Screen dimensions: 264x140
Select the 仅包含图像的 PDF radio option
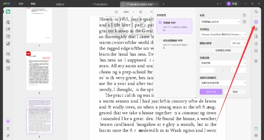160,40
